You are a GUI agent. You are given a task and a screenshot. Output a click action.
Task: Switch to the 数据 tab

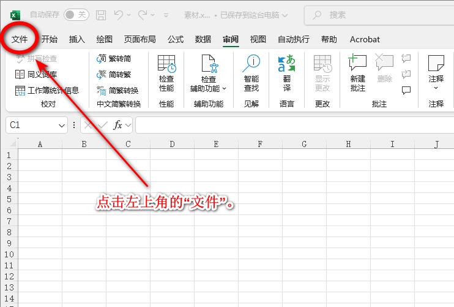[203, 39]
